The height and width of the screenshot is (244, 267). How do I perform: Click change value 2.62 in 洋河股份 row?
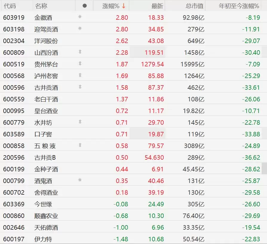coord(122,41)
